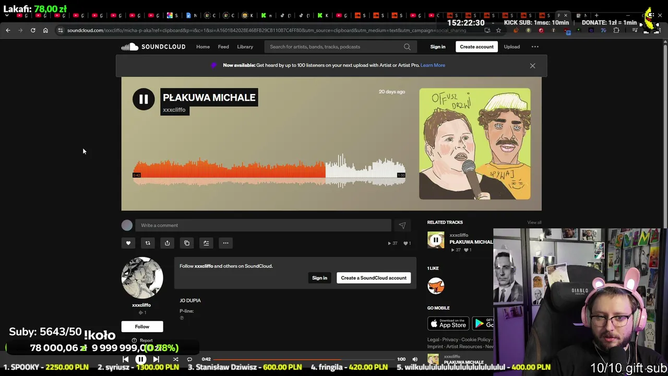Image resolution: width=668 pixels, height=376 pixels.
Task: Open the Imprint footer link
Action: click(x=435, y=347)
